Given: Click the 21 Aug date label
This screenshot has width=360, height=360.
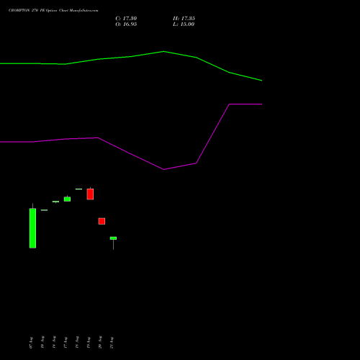Looking at the screenshot, I should [112, 343].
